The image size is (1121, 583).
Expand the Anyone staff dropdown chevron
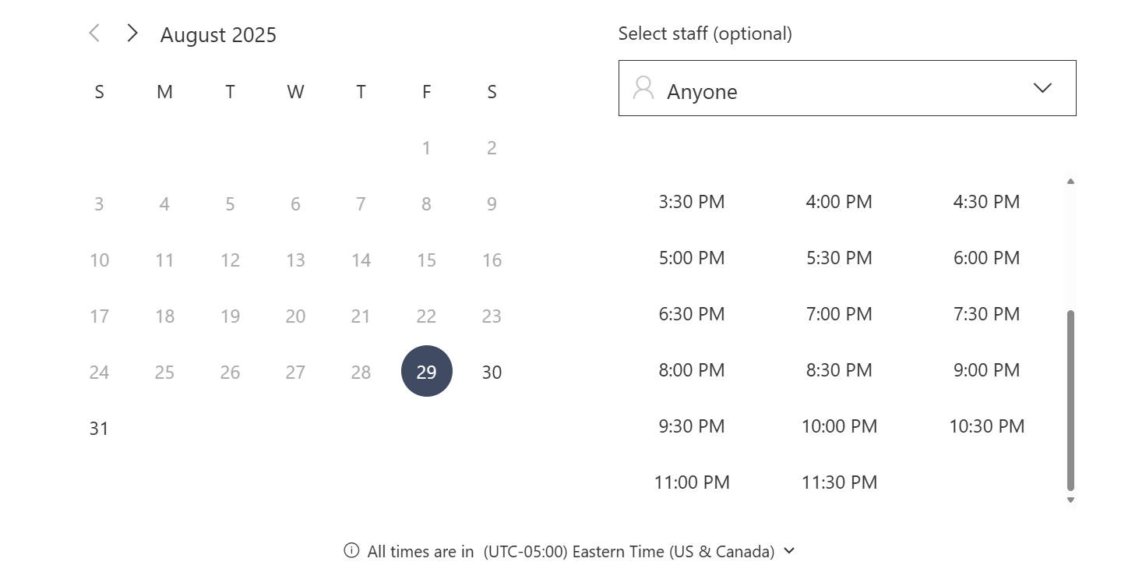tap(1042, 88)
